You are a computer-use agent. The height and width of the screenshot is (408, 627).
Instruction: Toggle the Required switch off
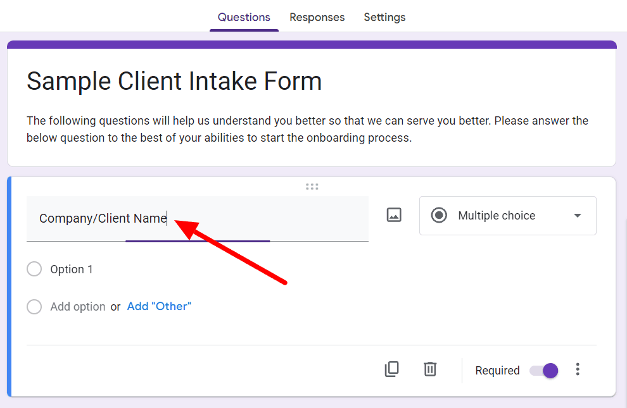tap(544, 371)
